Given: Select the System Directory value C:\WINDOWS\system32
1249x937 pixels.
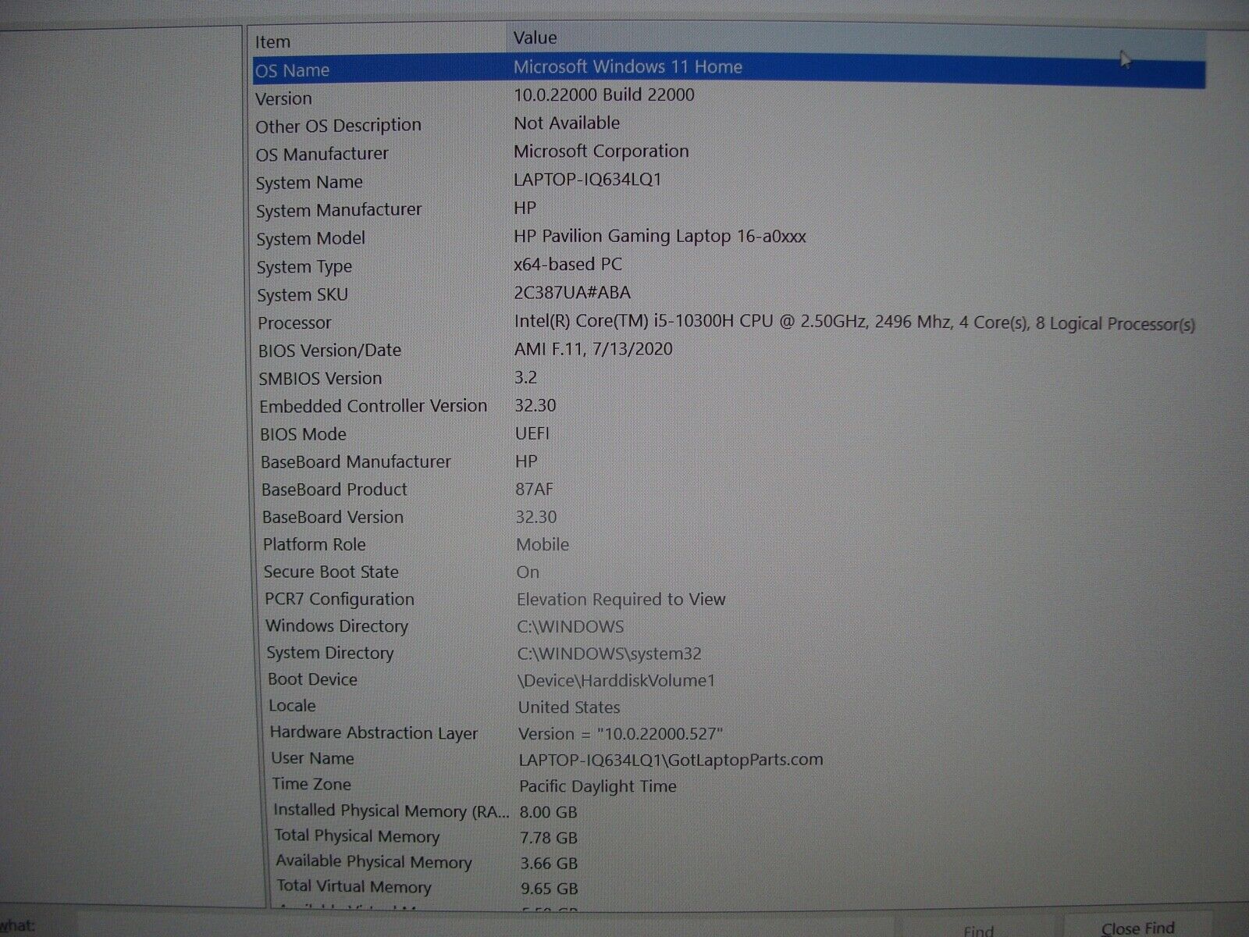Looking at the screenshot, I should tap(609, 654).
